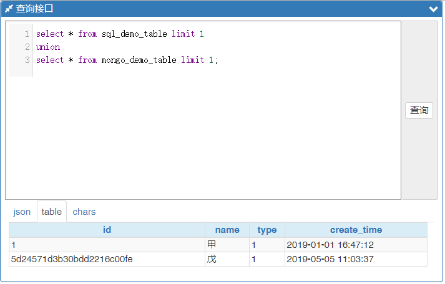
Task: Click line number 3 in editor gutter
Action: coord(27,60)
